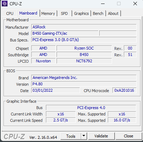Click the southbridge revision 51 field
The image size is (143, 142).
(x=130, y=55)
